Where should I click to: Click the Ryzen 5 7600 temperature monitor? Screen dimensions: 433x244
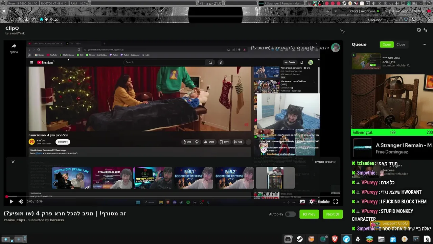pos(23,3)
